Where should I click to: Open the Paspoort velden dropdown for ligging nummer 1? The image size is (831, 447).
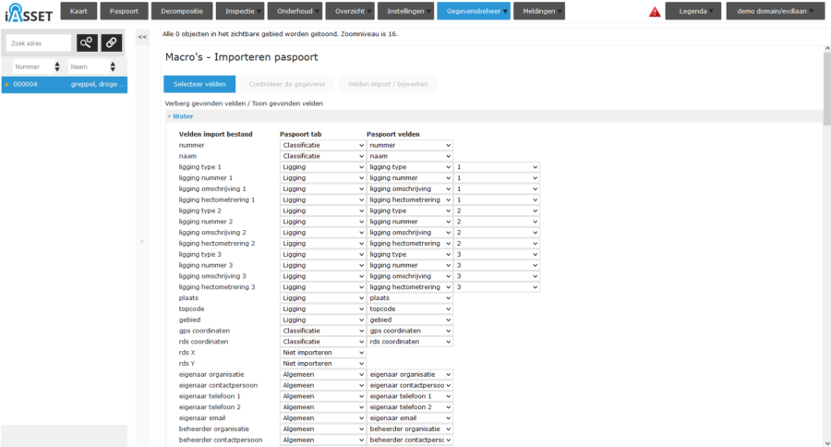click(x=410, y=178)
